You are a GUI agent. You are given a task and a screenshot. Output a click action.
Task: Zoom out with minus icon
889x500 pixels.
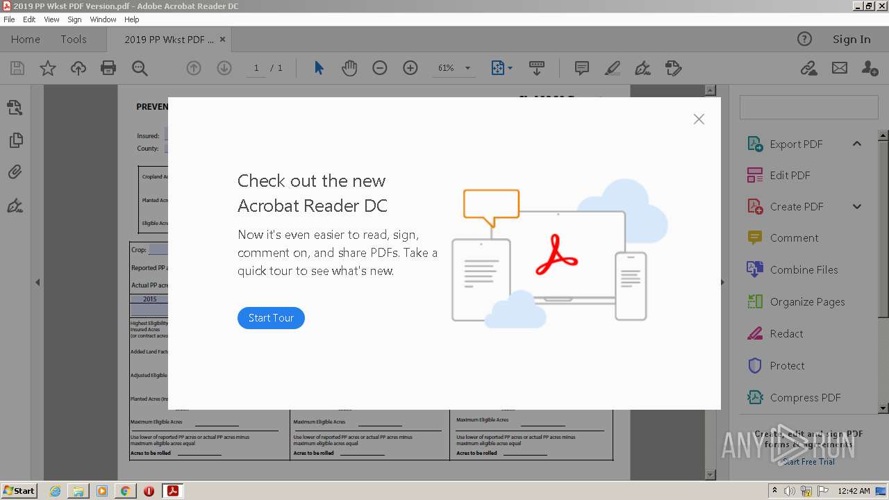tap(380, 68)
